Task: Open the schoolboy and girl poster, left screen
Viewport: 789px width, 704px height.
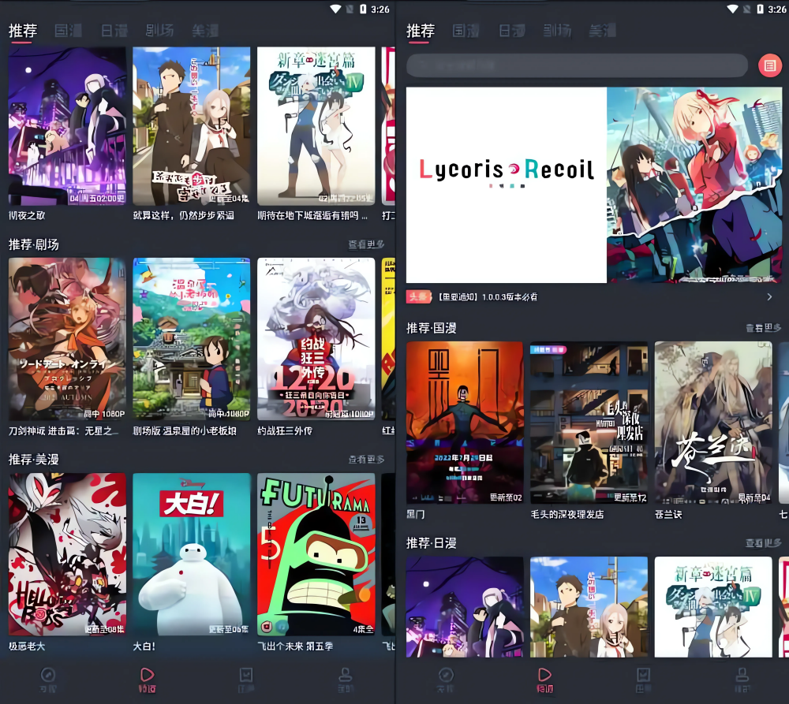Action: [x=192, y=126]
